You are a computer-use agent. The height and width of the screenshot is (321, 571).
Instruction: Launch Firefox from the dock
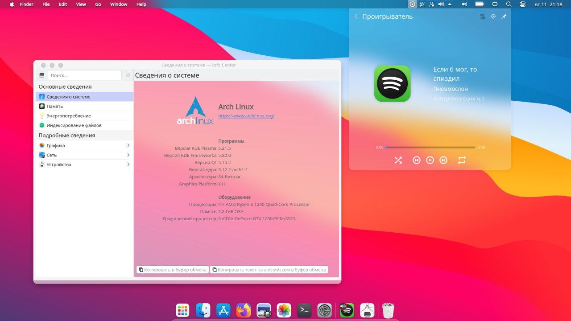click(x=244, y=310)
